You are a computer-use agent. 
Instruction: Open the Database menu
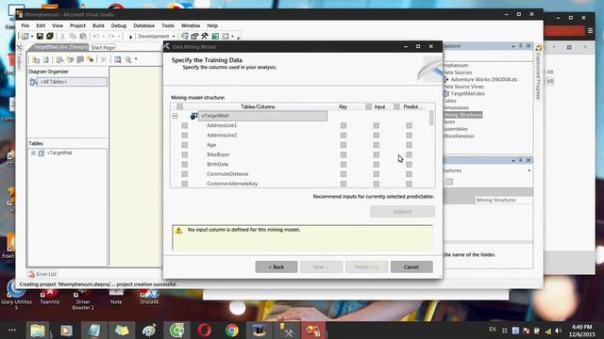point(143,25)
